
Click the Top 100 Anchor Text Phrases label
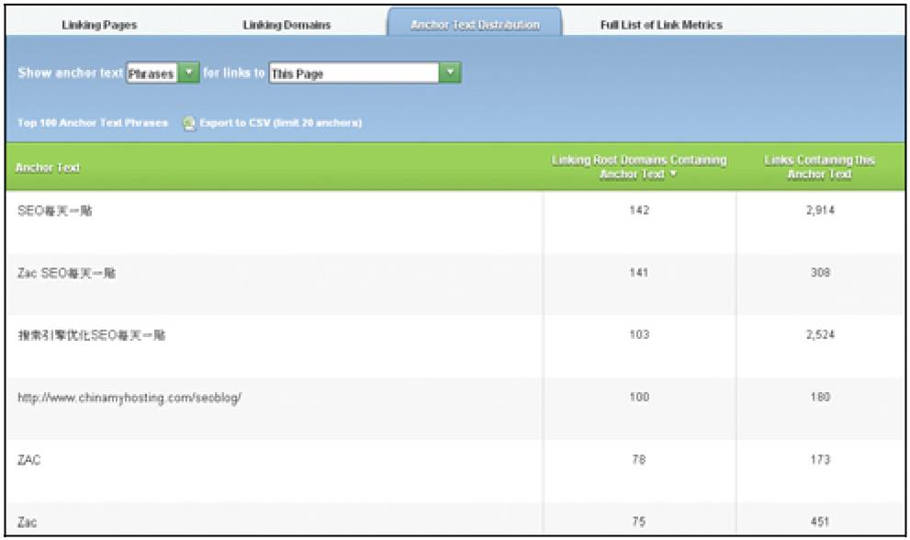pos(92,123)
